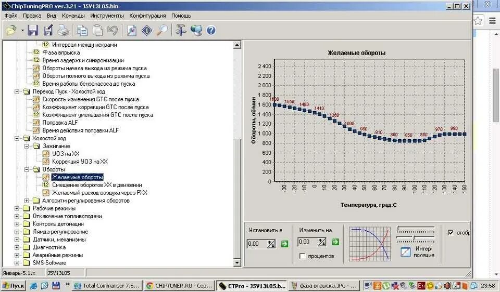Open the Помощь menu

(181, 16)
